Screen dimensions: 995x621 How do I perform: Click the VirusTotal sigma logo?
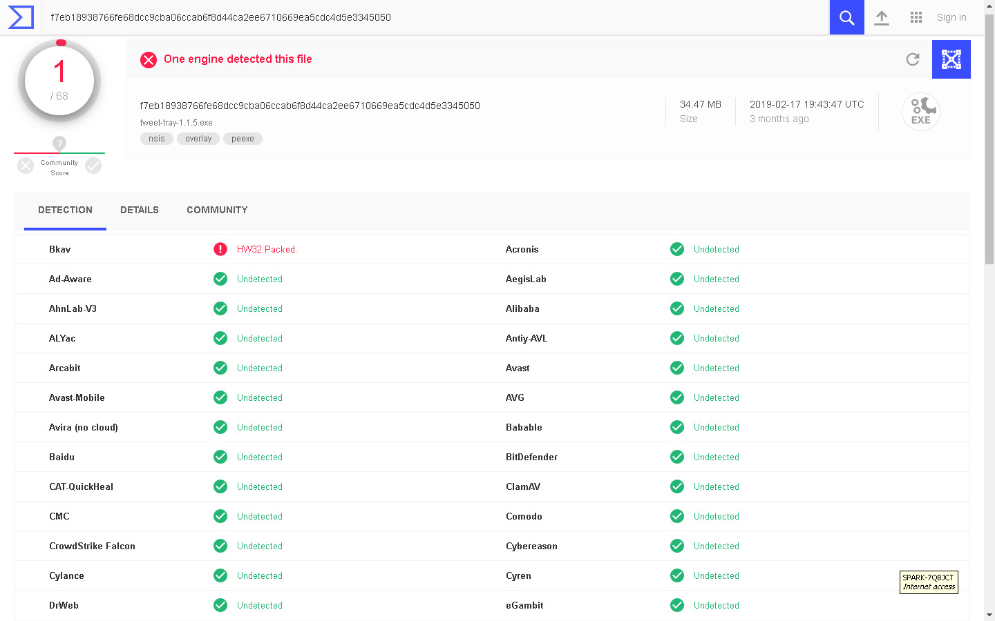(21, 17)
